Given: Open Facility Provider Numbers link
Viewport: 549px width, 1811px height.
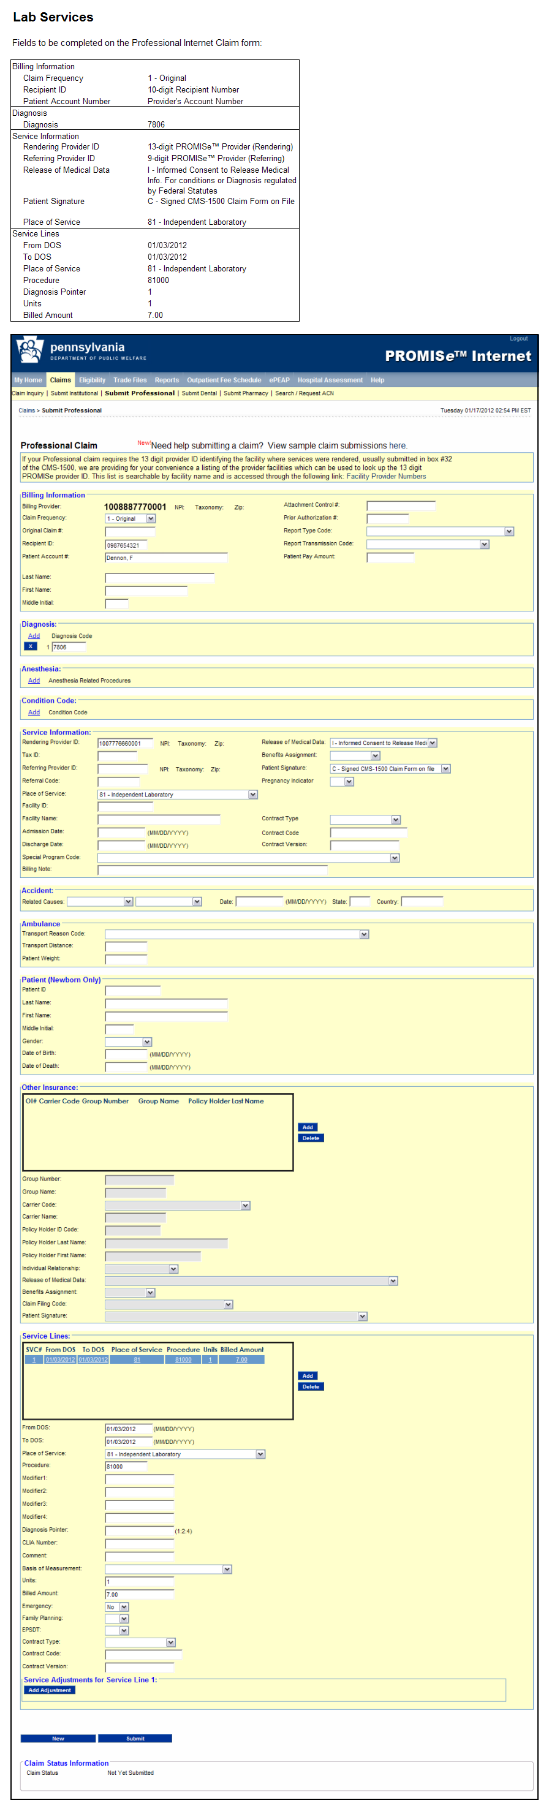Looking at the screenshot, I should pos(386,476).
